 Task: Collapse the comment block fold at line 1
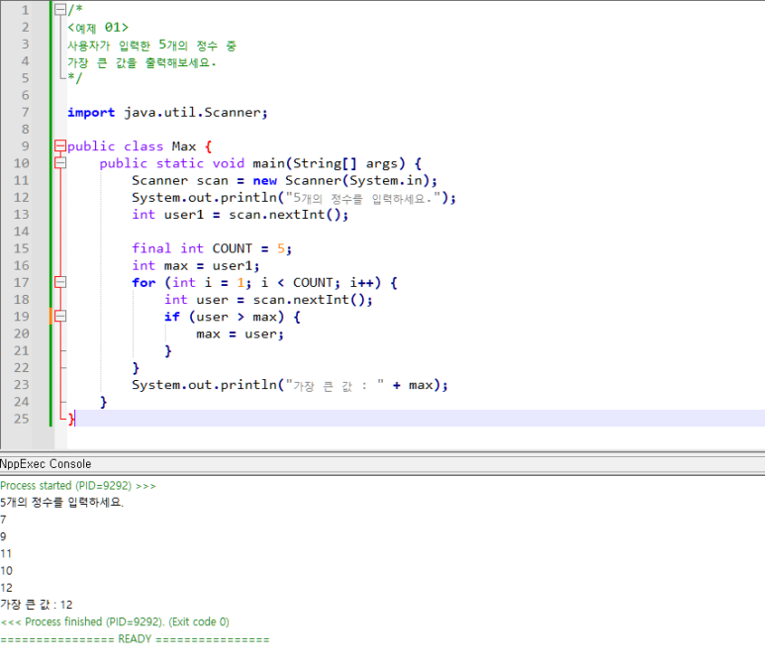pyautogui.click(x=60, y=9)
